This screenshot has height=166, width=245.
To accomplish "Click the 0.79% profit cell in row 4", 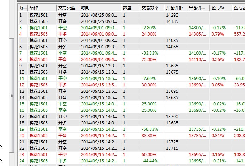I will coord(218,34).
